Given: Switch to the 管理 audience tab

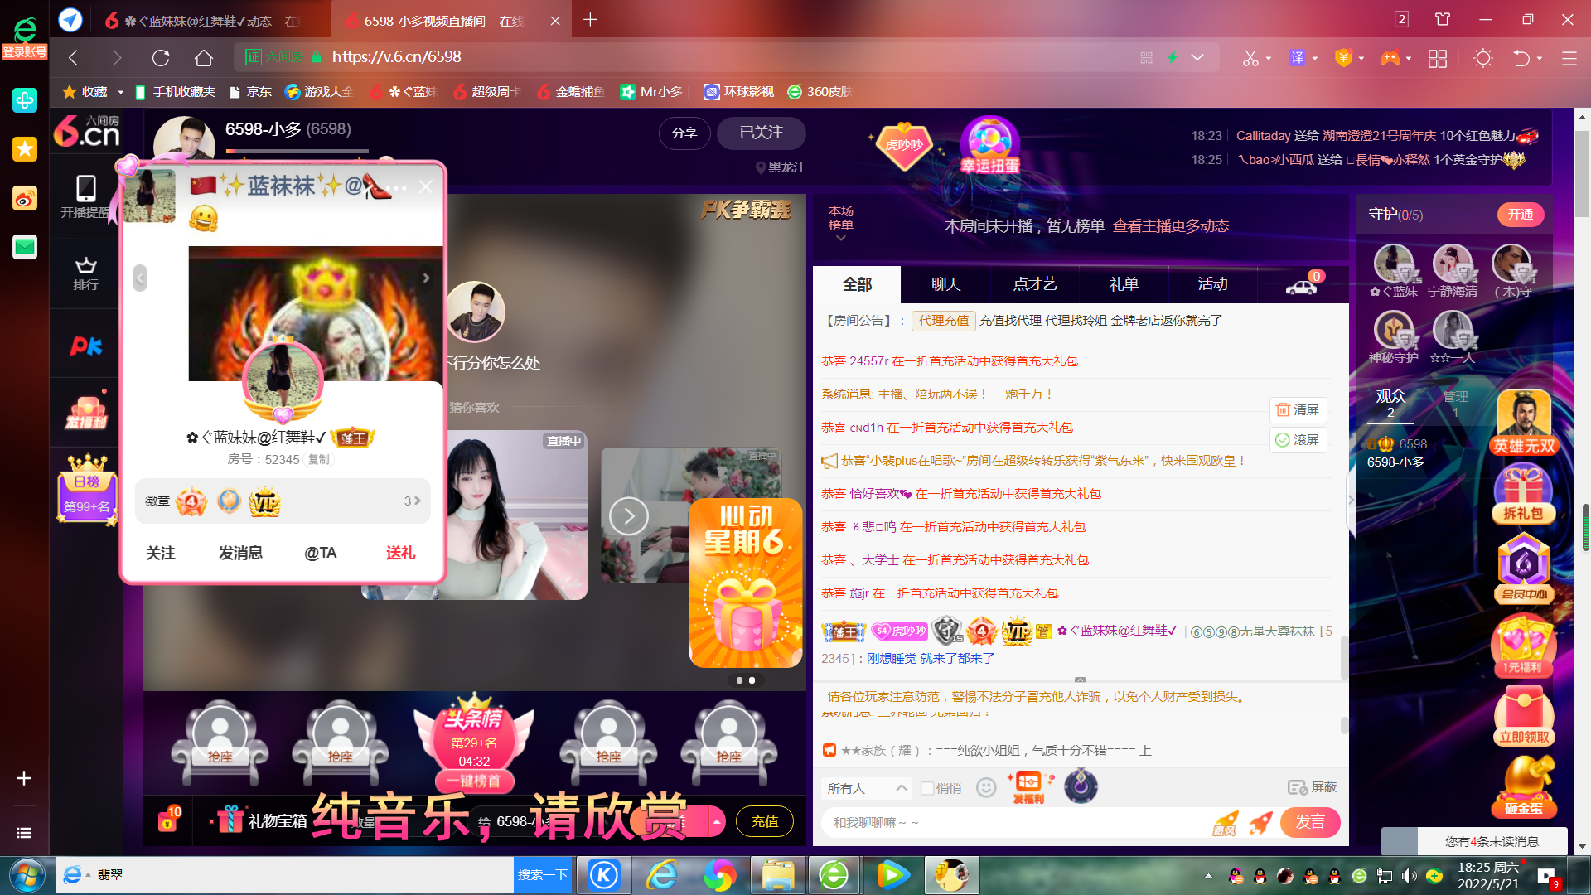Looking at the screenshot, I should (x=1455, y=404).
